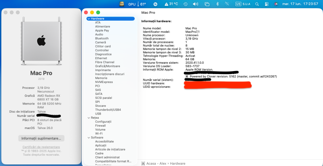Viewport: 323px width, 166px height.
Task: Select Articole de inițializare in sidebar
Action: pos(110,149)
